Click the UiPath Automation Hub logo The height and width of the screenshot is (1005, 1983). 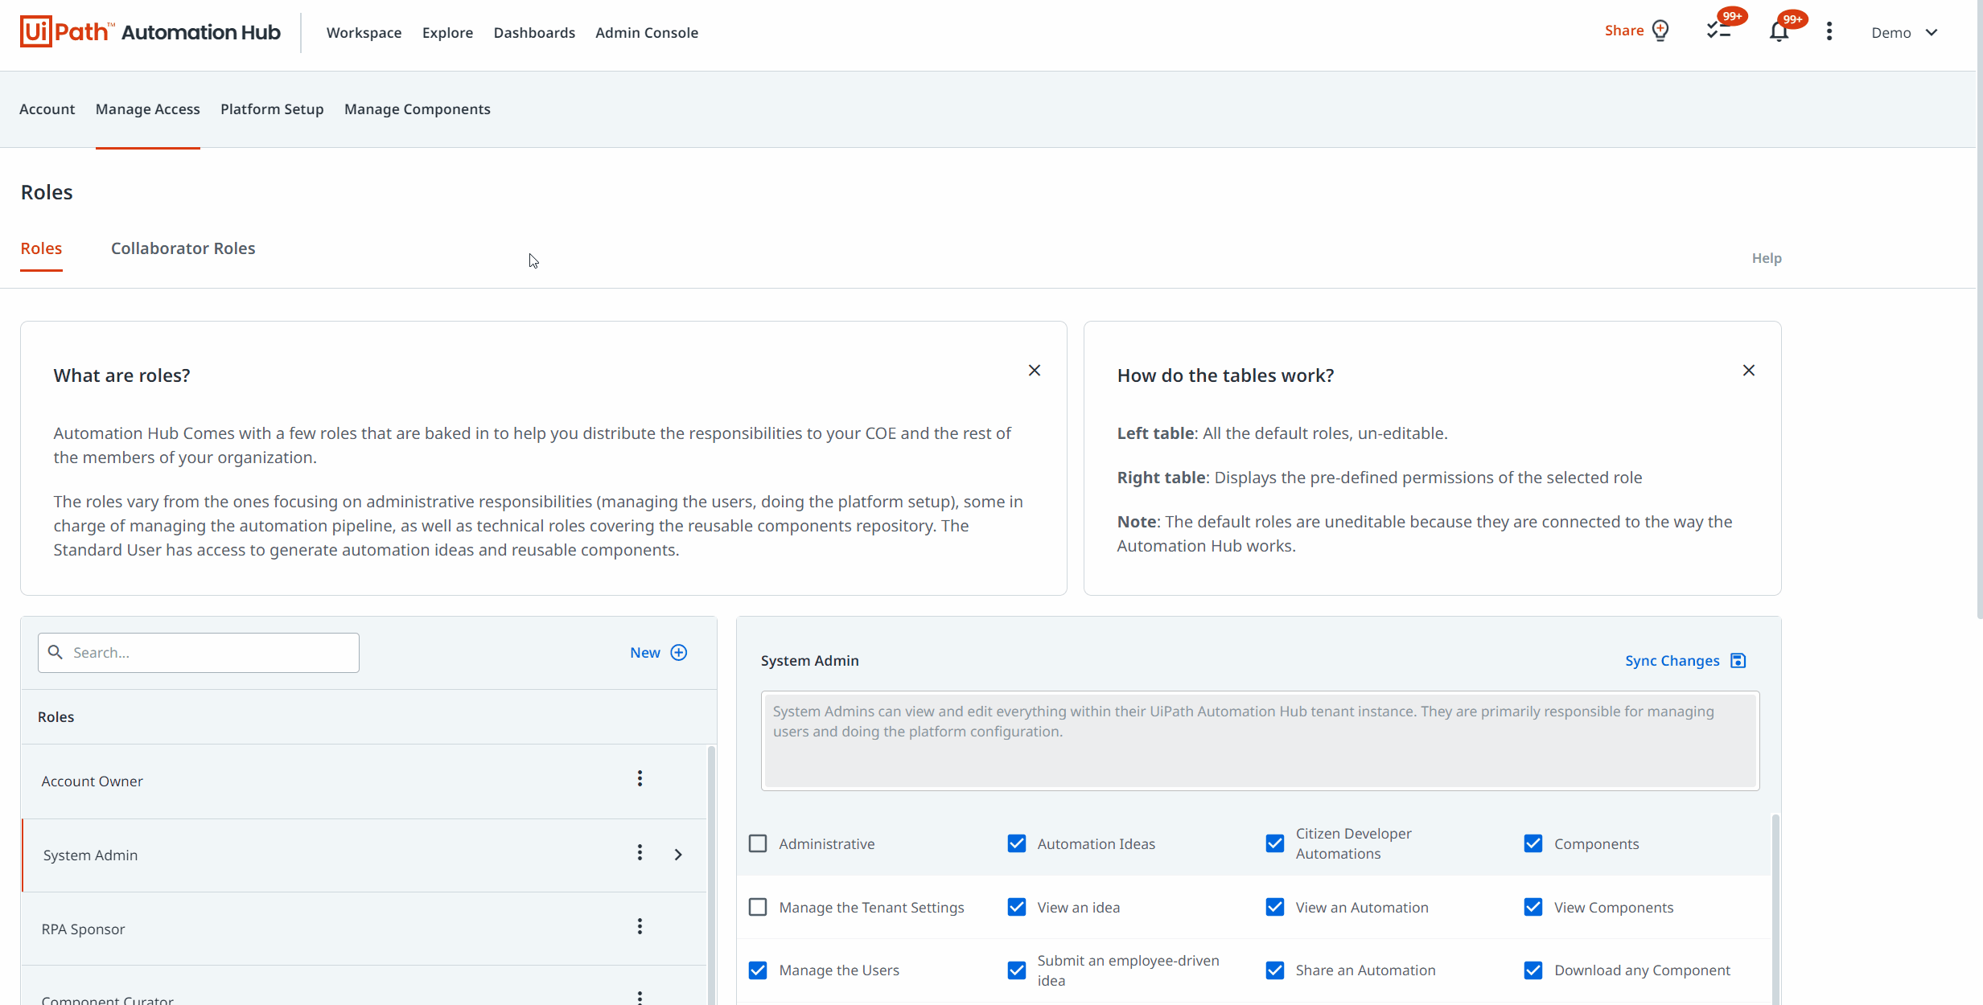pos(150,32)
